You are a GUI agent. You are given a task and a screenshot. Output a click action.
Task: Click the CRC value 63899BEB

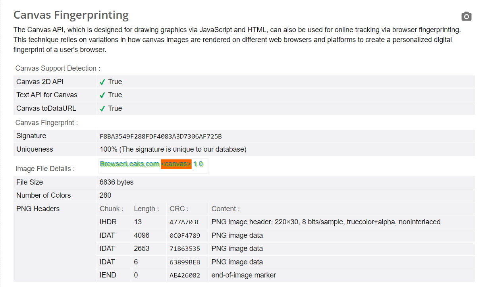click(185, 262)
